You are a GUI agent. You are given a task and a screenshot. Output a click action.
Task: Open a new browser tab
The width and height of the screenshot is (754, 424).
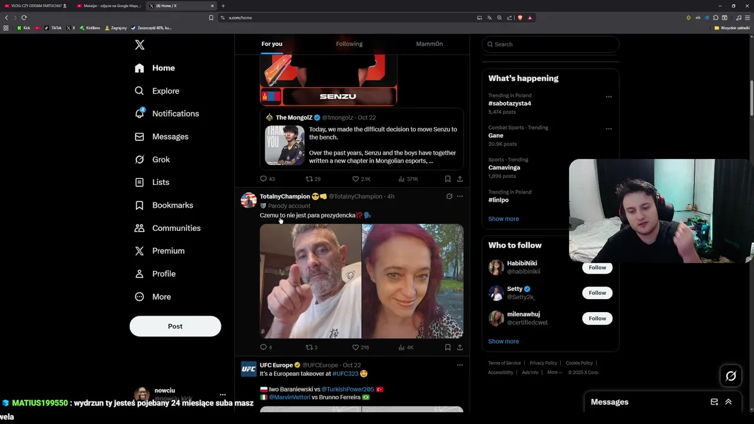coord(223,6)
